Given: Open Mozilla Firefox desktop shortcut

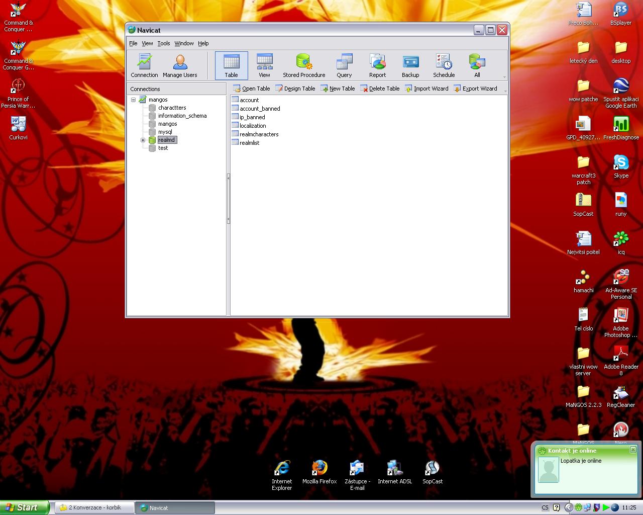Looking at the screenshot, I should tap(319, 472).
